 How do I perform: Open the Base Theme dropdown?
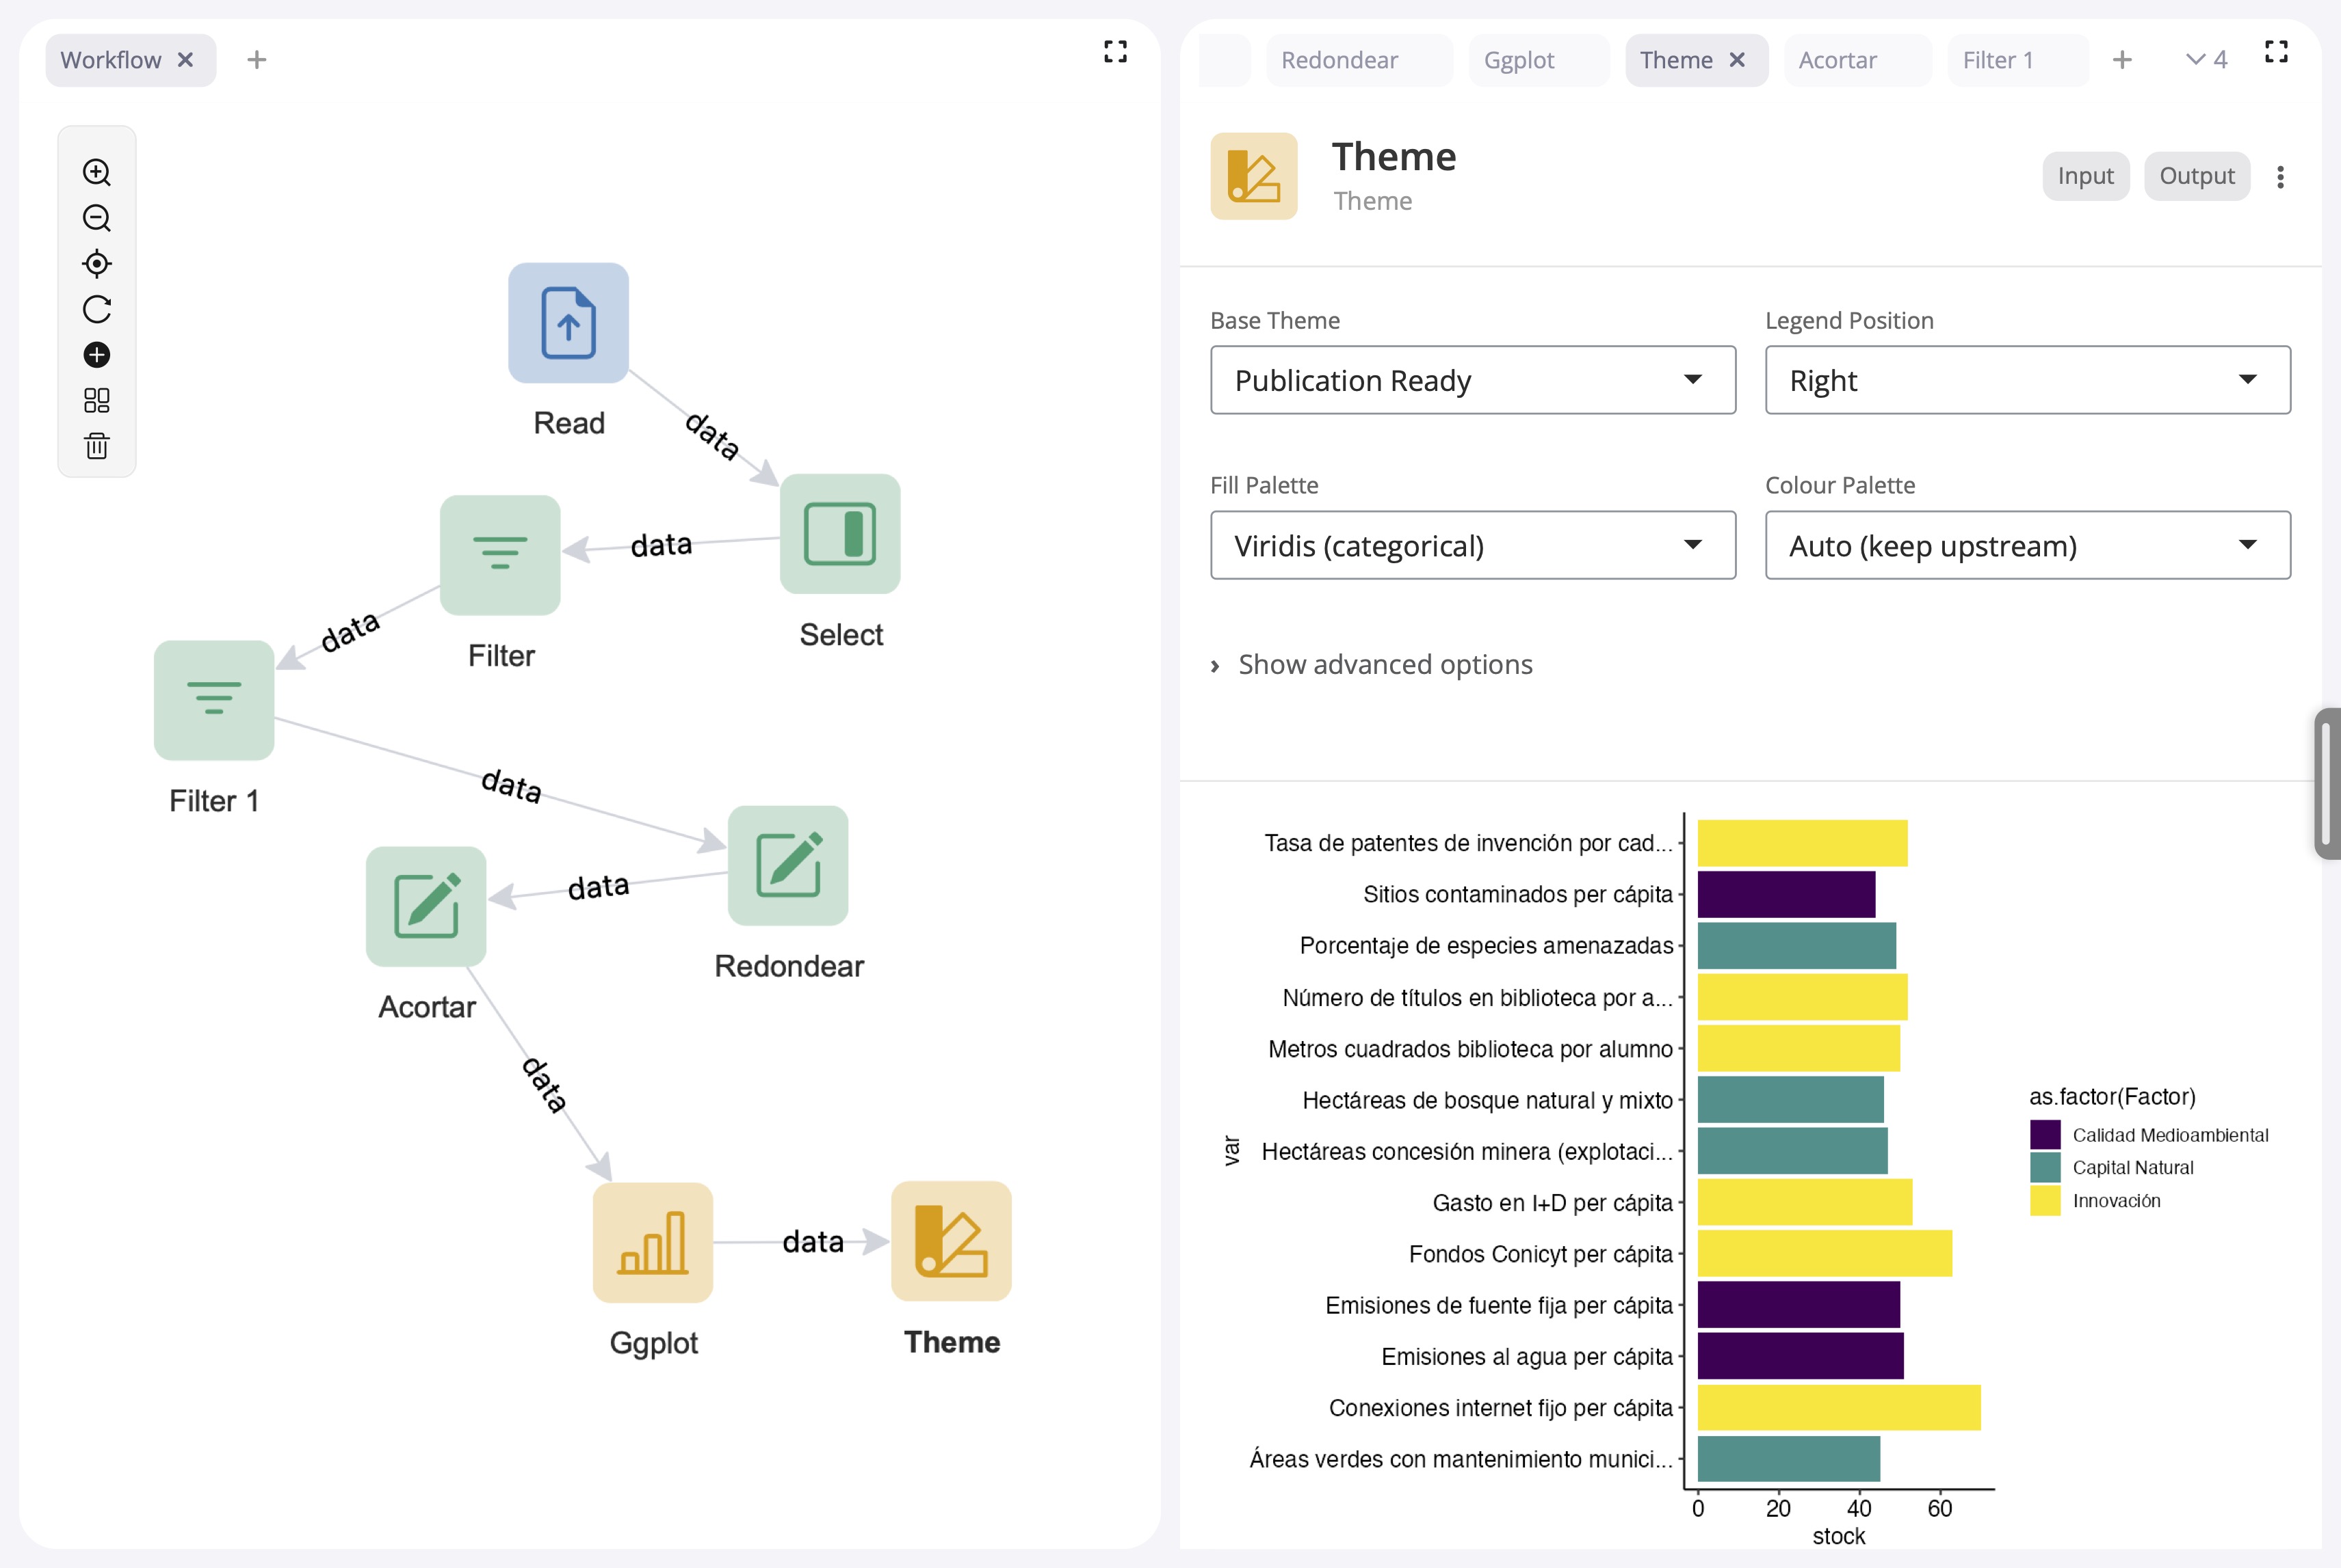tap(1472, 380)
